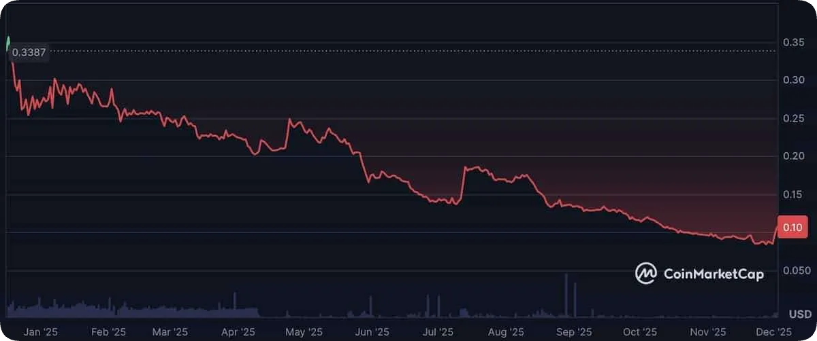Click the red 0.10 current price tag
Image resolution: width=817 pixels, height=341 pixels.
(792, 228)
